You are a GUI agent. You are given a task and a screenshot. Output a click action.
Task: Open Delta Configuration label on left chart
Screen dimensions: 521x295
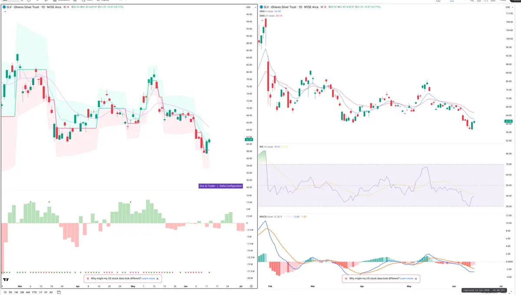(x=231, y=186)
